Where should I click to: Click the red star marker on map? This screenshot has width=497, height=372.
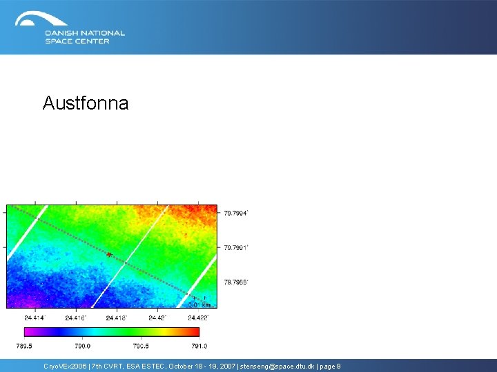click(109, 254)
